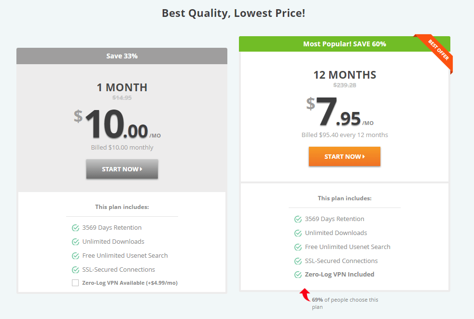Click the 12 MONTHS plan title
474x319 pixels.
coord(345,75)
